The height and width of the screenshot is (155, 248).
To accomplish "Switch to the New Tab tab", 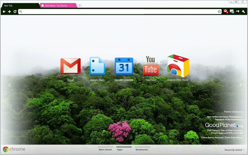I will tap(20, 5).
